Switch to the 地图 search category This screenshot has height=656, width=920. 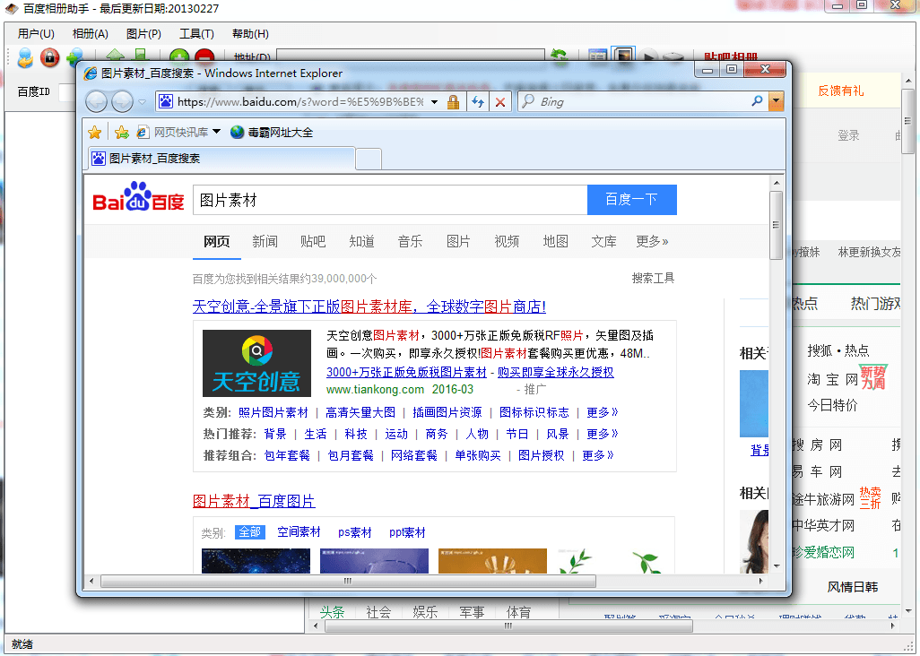pyautogui.click(x=556, y=242)
